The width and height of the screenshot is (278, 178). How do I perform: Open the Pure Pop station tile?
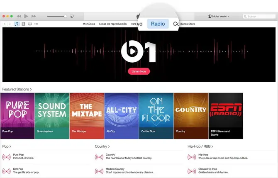point(17,116)
